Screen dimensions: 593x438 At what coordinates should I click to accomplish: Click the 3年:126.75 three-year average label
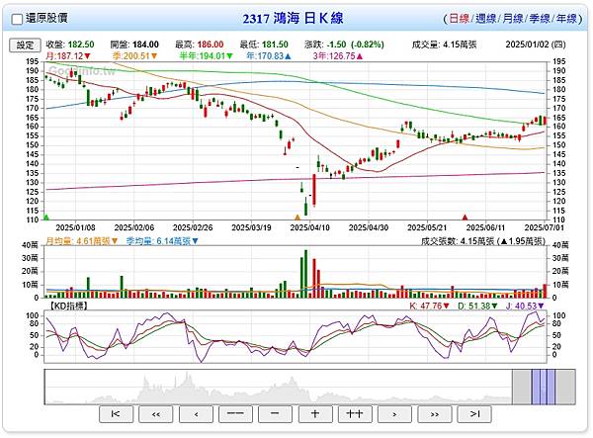[x=338, y=56]
